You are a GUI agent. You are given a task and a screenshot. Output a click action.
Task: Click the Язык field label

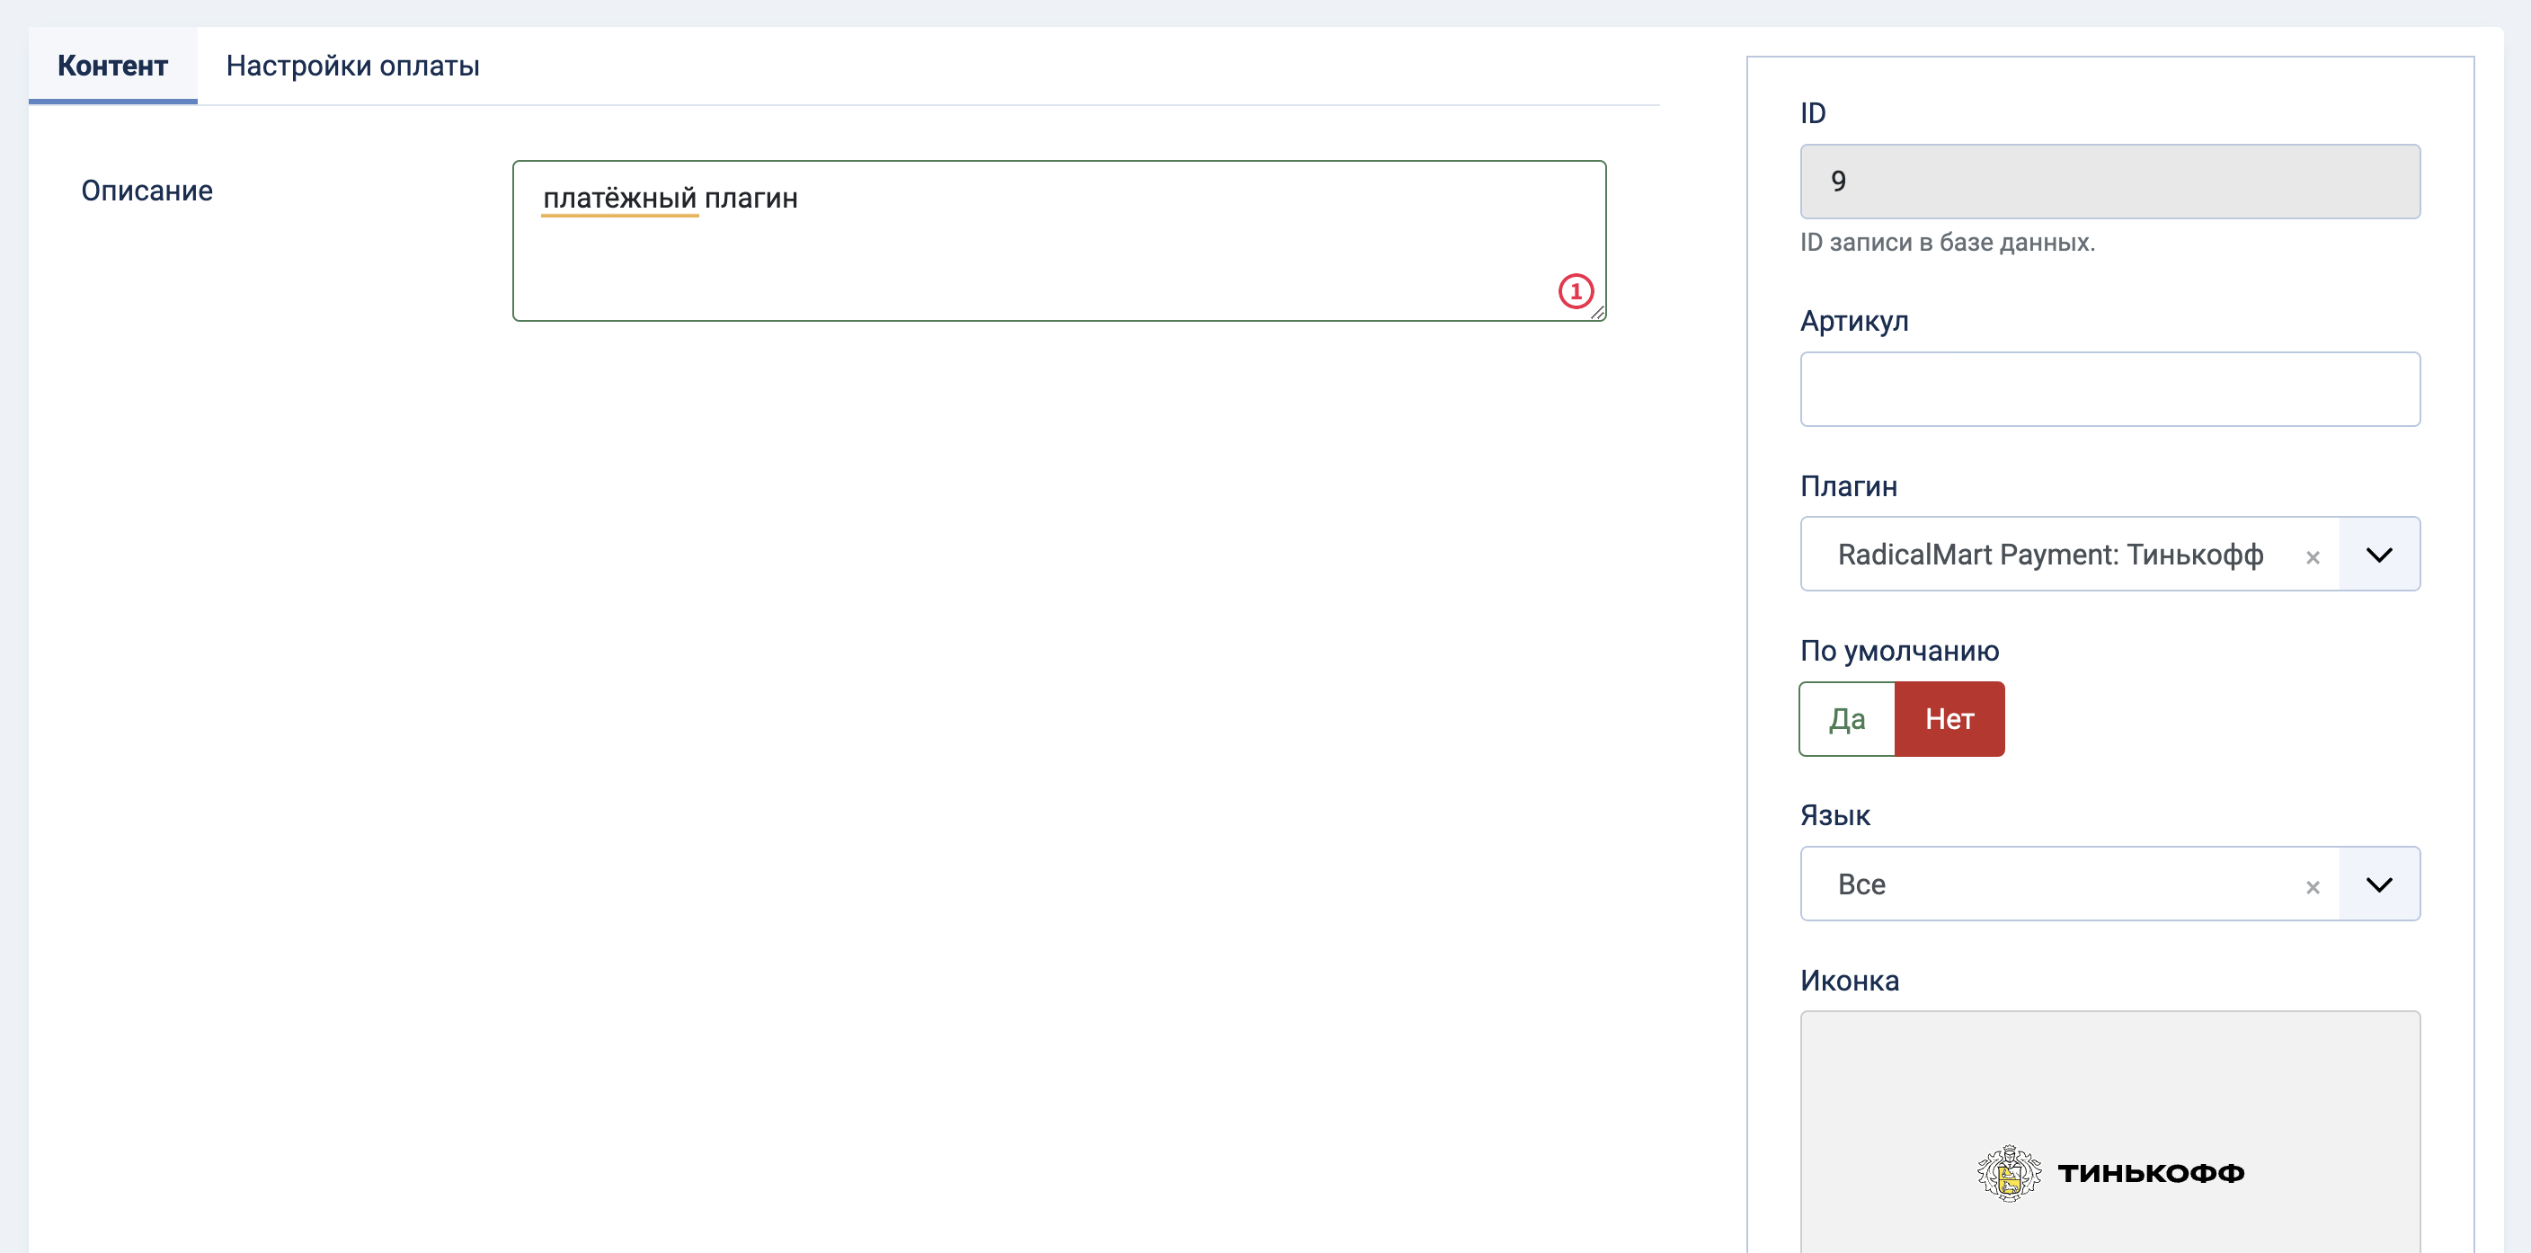coord(1834,815)
